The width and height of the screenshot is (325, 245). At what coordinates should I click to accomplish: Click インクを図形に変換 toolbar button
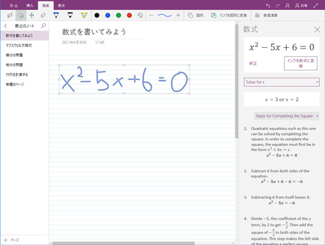pos(229,15)
